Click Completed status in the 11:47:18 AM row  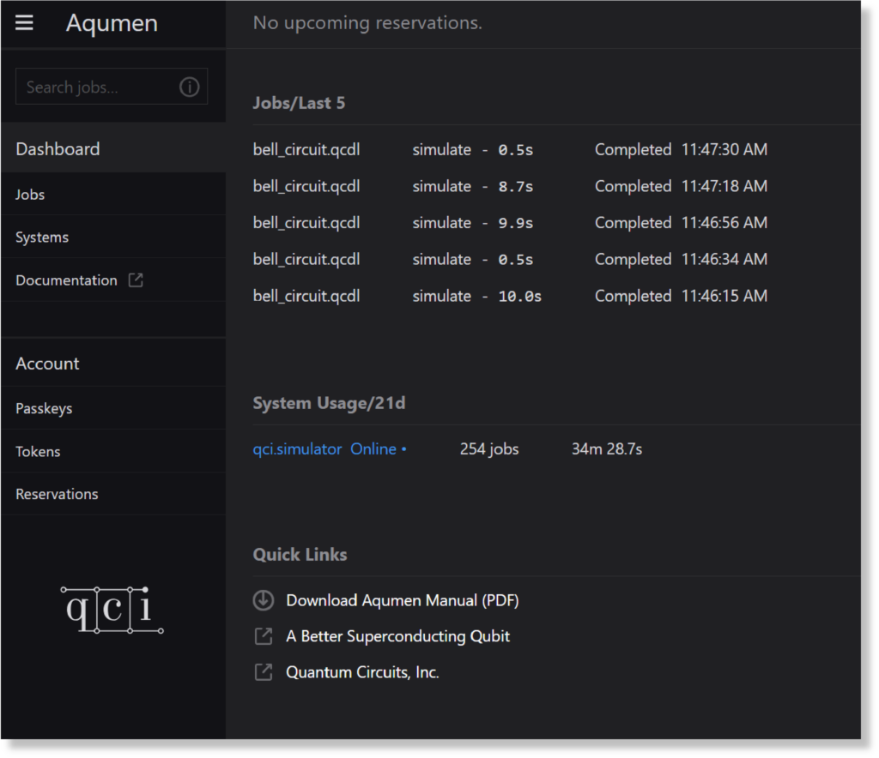(x=633, y=186)
